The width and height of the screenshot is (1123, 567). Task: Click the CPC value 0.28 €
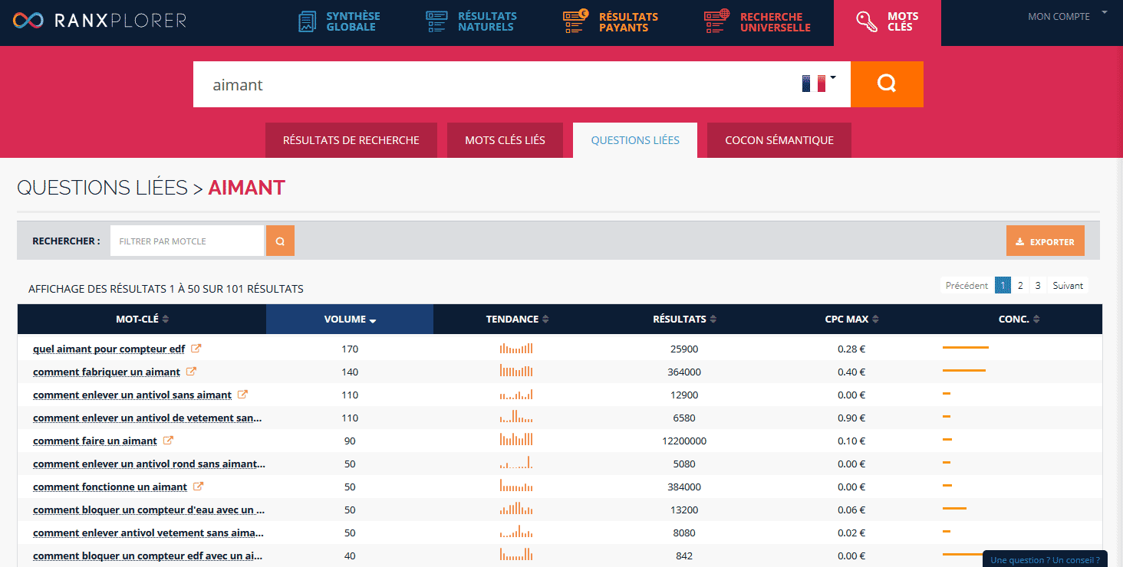click(x=851, y=349)
